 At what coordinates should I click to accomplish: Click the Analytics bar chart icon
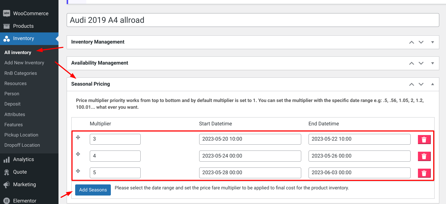tap(6, 160)
